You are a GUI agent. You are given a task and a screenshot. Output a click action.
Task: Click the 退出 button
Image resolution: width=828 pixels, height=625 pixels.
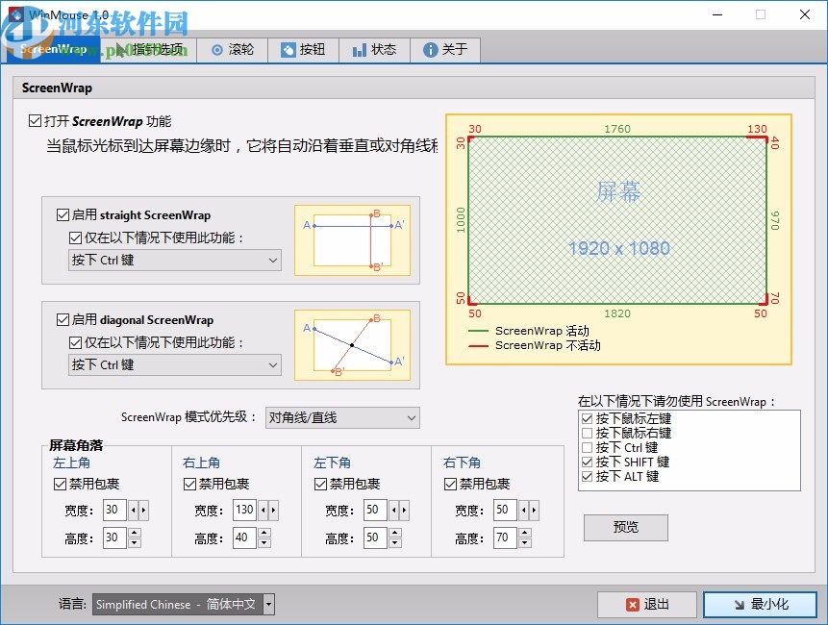647,605
